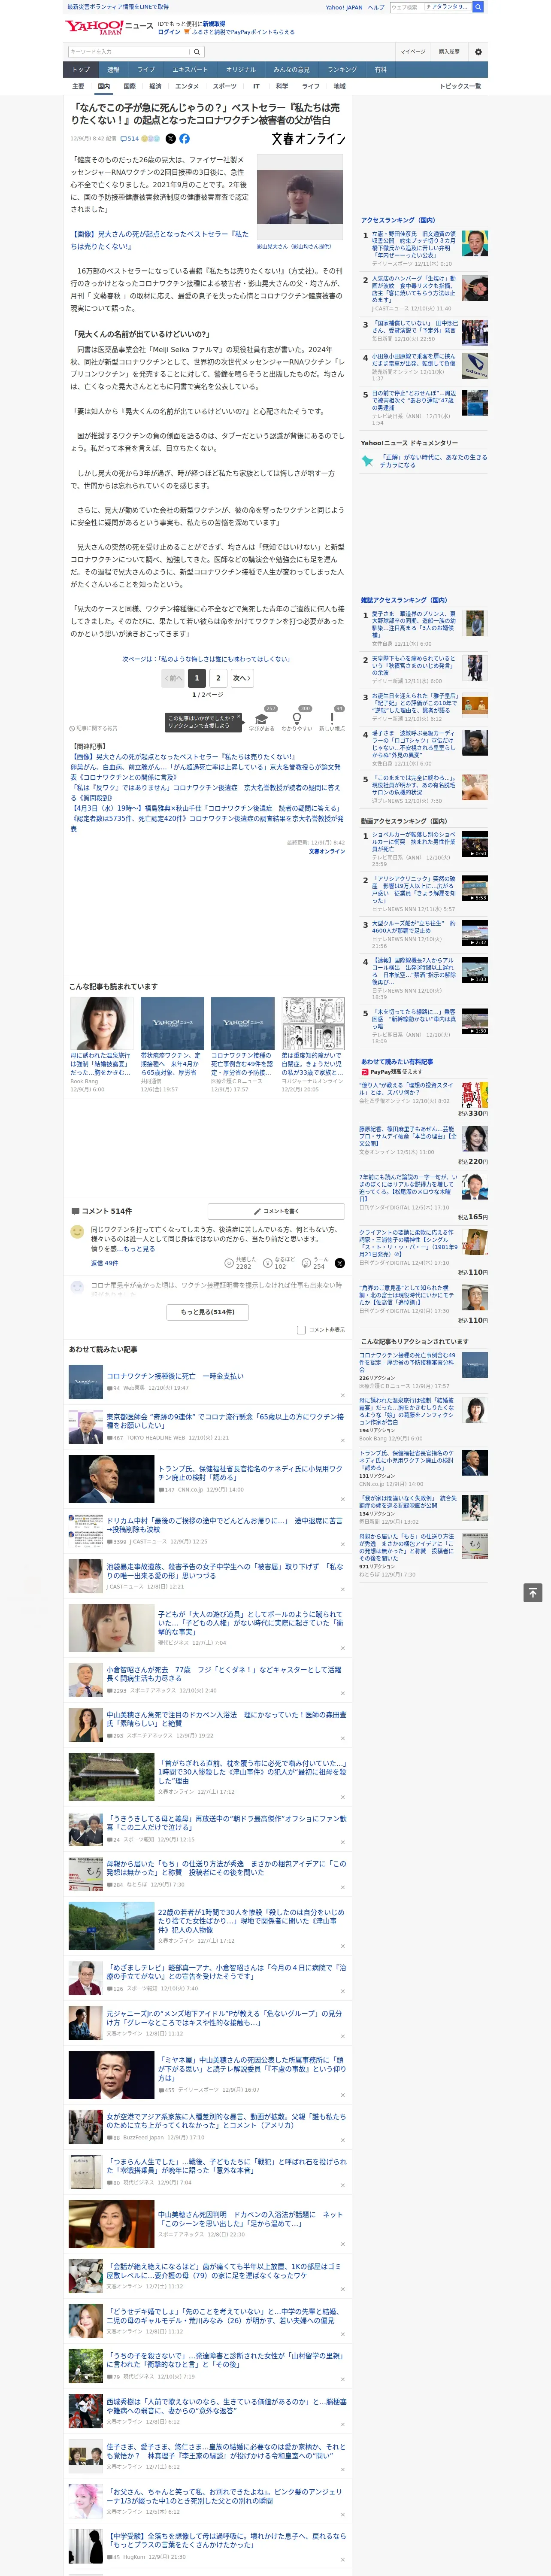Screen dimensions: 551x2576
Task: Open マイページ link
Action: coord(412,52)
